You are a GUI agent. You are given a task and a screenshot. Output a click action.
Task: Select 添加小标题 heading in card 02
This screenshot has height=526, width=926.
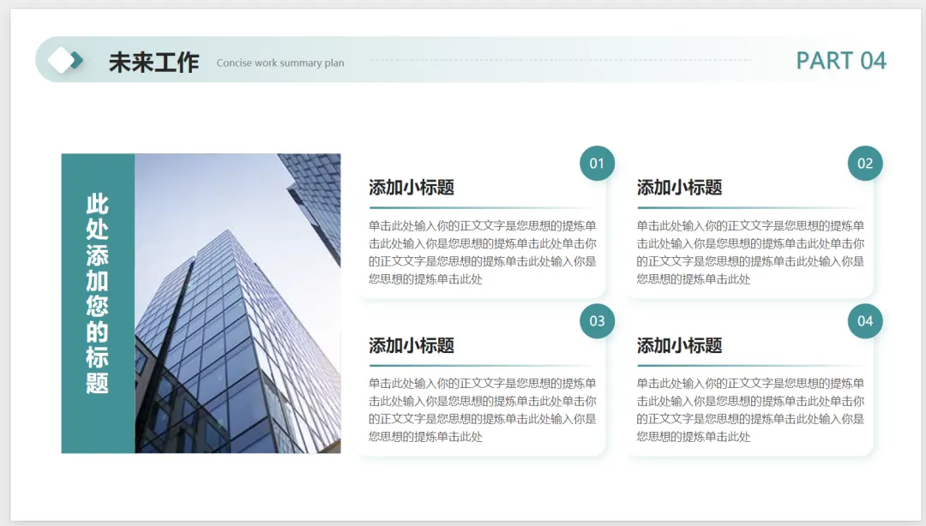679,188
